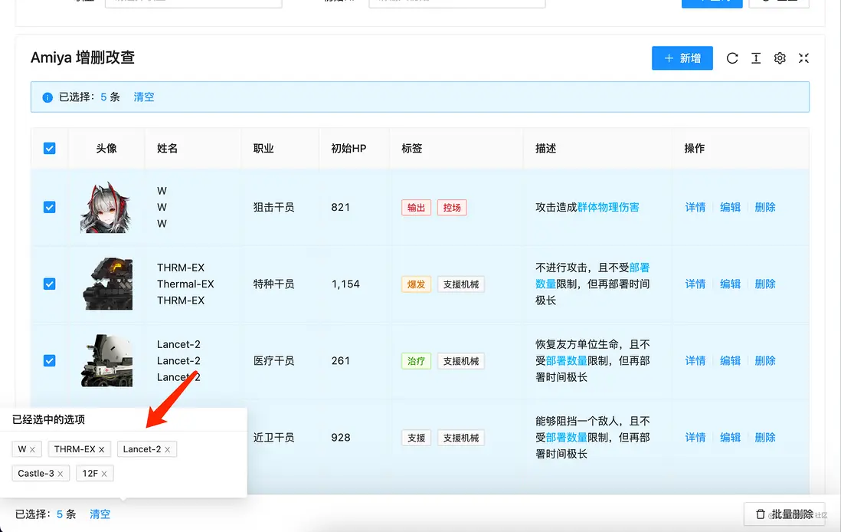The width and height of the screenshot is (841, 532).
Task: Click the 医疗干员 cell
Action: click(x=273, y=361)
